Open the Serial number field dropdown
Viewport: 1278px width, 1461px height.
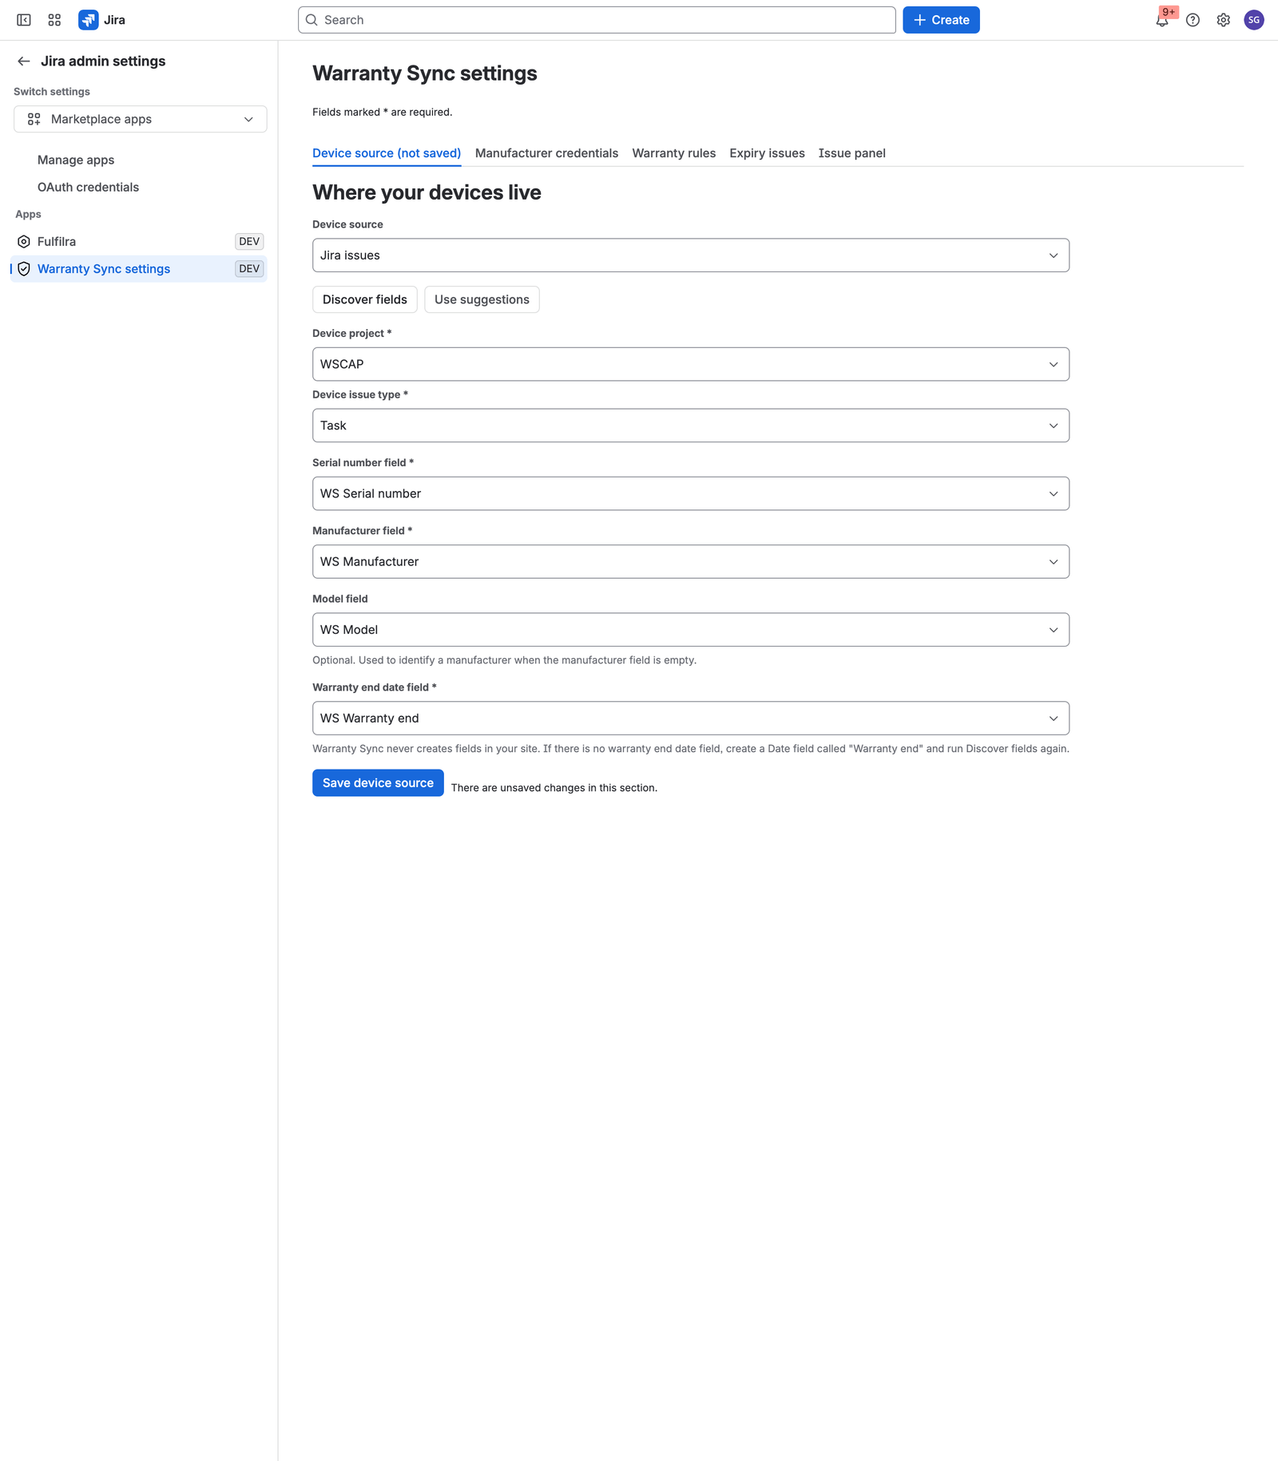pos(691,493)
